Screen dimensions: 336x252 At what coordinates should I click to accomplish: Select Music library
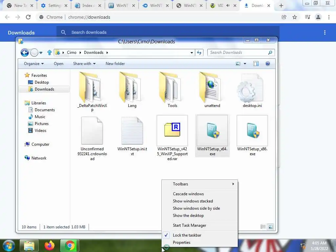(40, 116)
